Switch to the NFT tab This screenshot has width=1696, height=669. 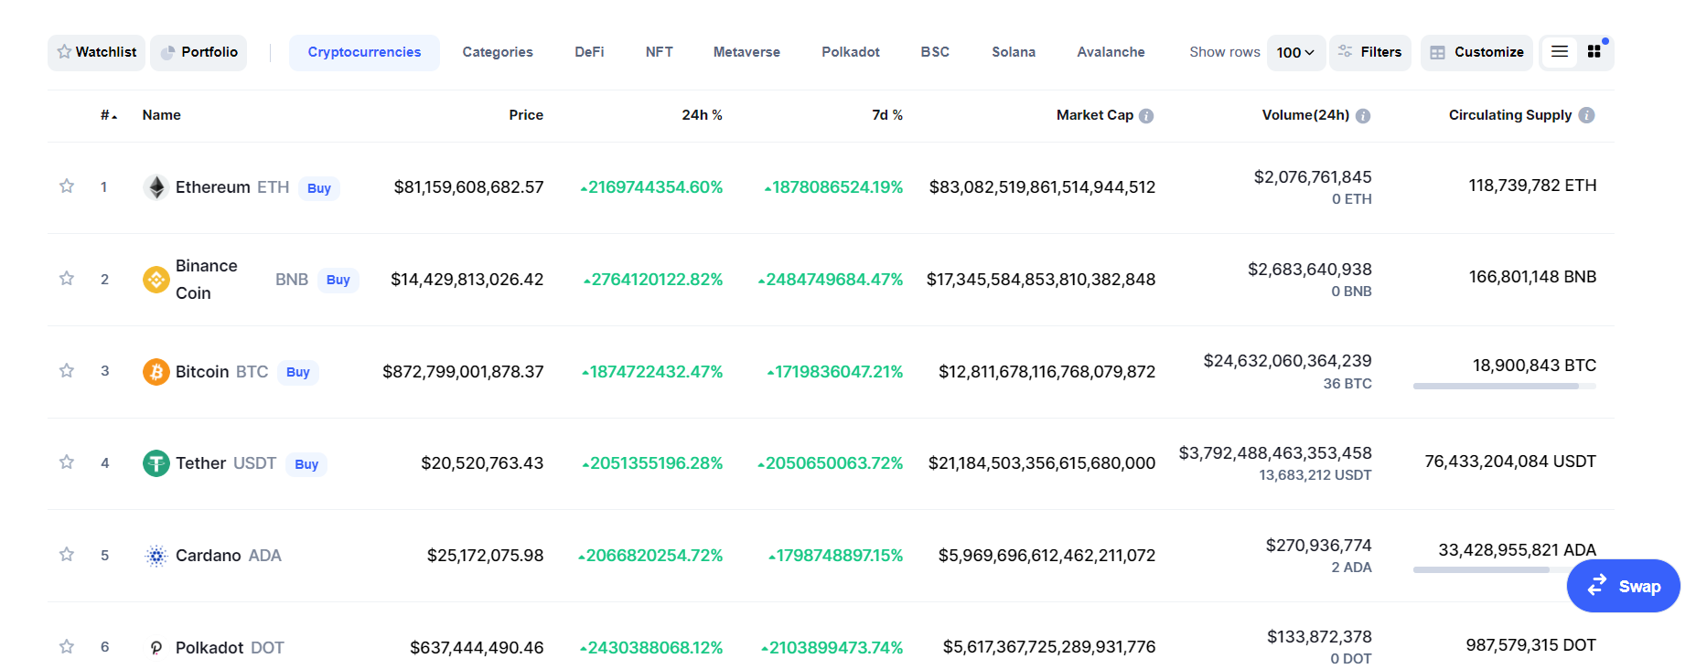click(659, 52)
